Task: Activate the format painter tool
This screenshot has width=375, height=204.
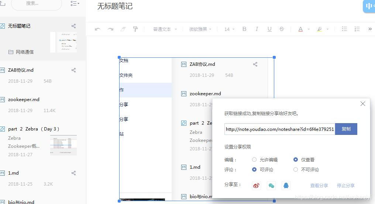Action: [135, 29]
